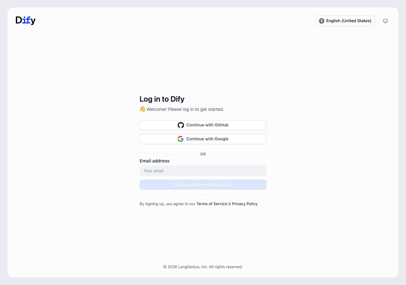Viewport: 406px width, 285px height.
Task: Click the Email address field label
Action: (154, 161)
